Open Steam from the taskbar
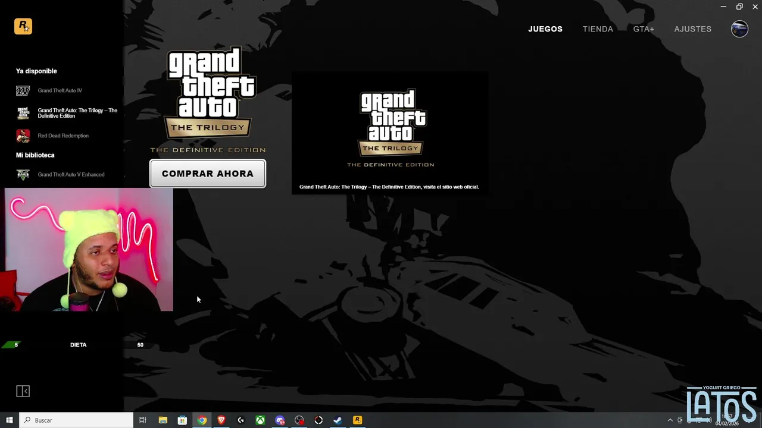Viewport: 762px width, 428px height. click(338, 420)
